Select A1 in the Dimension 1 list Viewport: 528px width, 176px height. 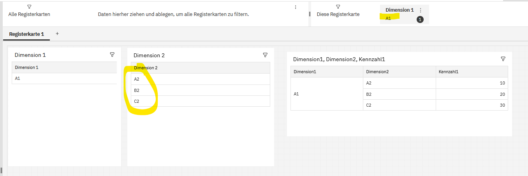[x=18, y=79]
